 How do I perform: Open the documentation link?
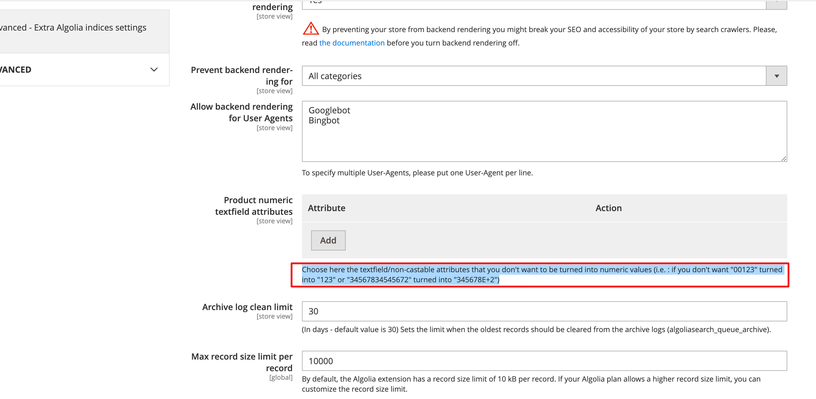point(352,43)
